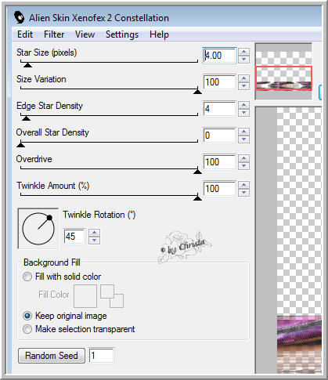Decrease Twinkle Amount with the down arrow
This screenshot has width=328, height=380.
[x=243, y=193]
